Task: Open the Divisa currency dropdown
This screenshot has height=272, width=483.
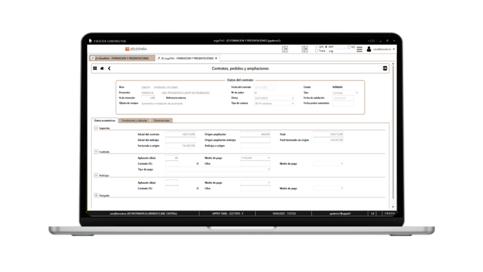Action: tap(292, 98)
